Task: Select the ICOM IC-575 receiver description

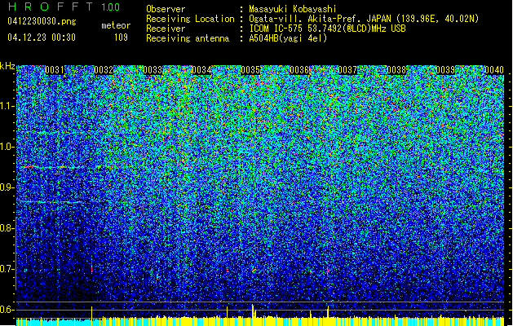Action: pos(327,29)
